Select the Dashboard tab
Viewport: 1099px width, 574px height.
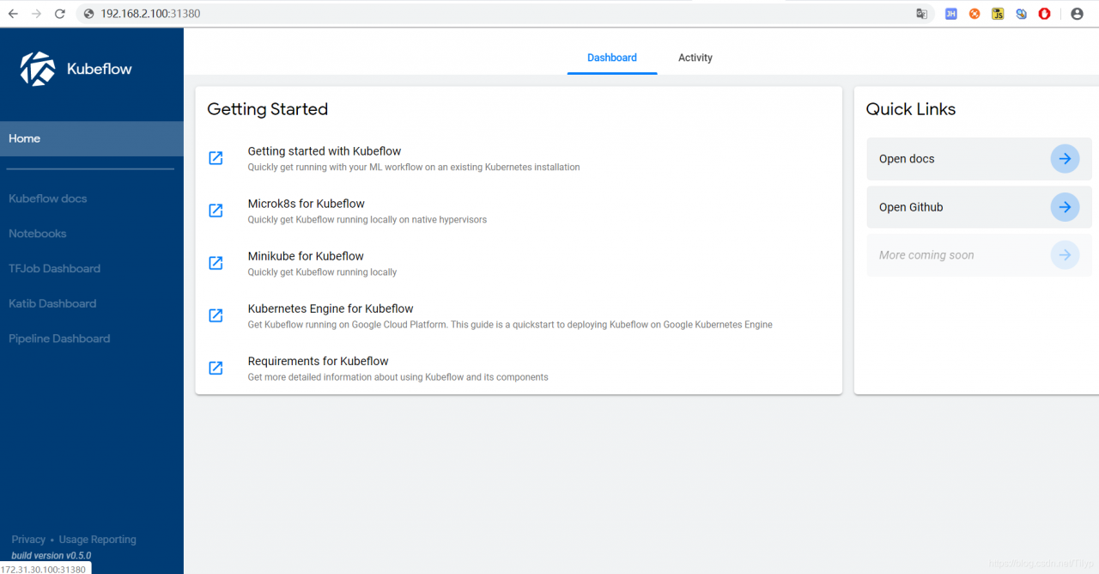click(612, 58)
